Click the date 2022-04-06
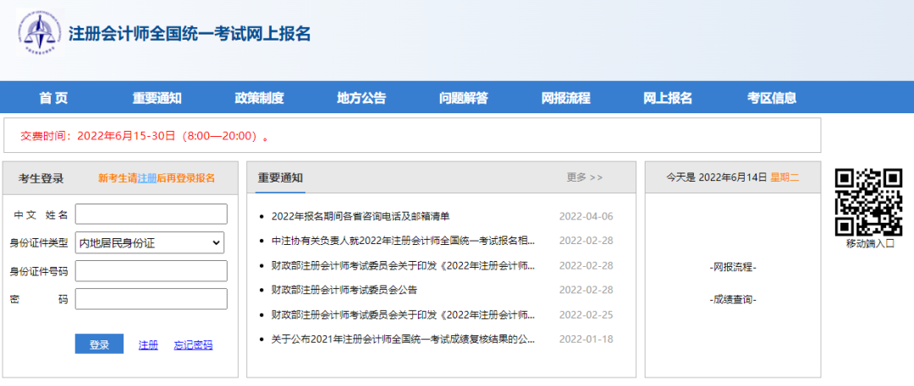Viewport: 914px width, 386px height. (x=586, y=216)
